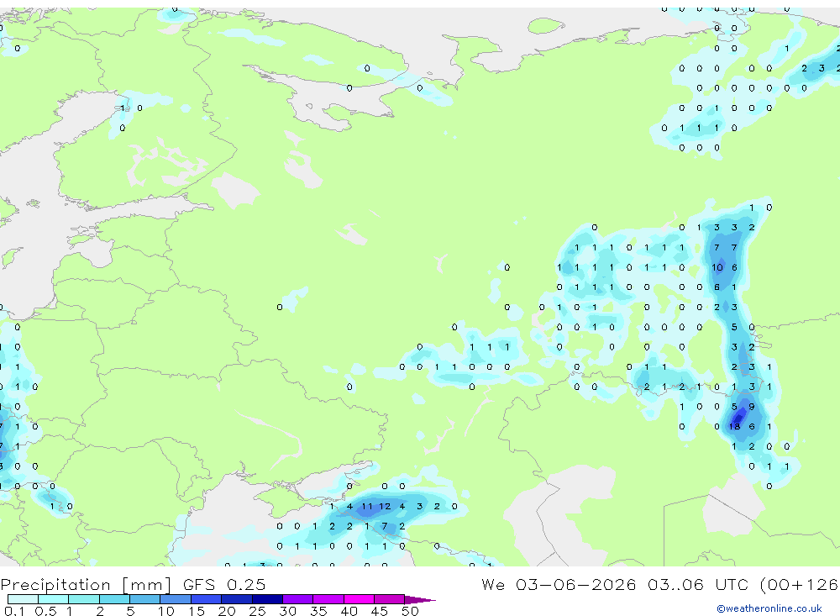Pick the legend swatch between 0.1 and 0.5
The height and width of the screenshot is (616, 840).
23,599
